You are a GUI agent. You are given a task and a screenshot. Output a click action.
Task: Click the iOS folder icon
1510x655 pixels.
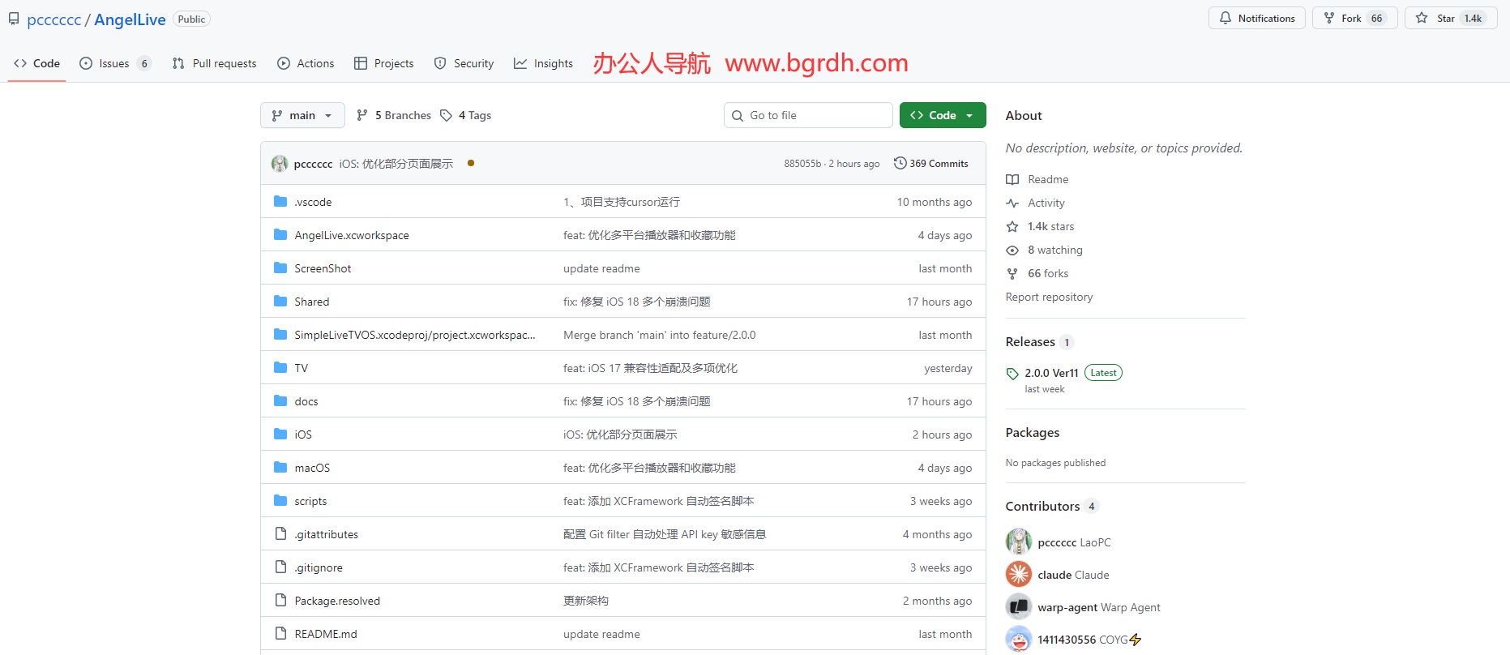point(280,434)
